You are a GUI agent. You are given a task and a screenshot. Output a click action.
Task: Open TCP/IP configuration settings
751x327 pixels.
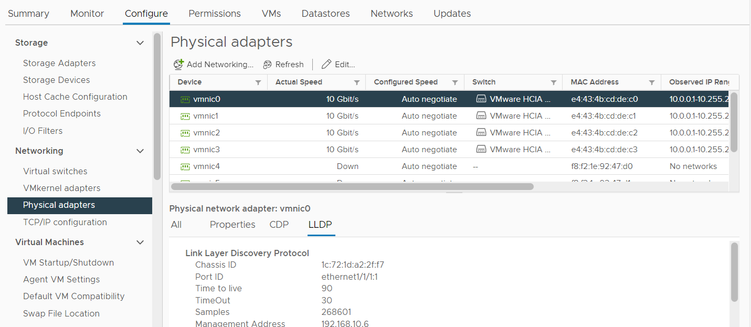(66, 222)
